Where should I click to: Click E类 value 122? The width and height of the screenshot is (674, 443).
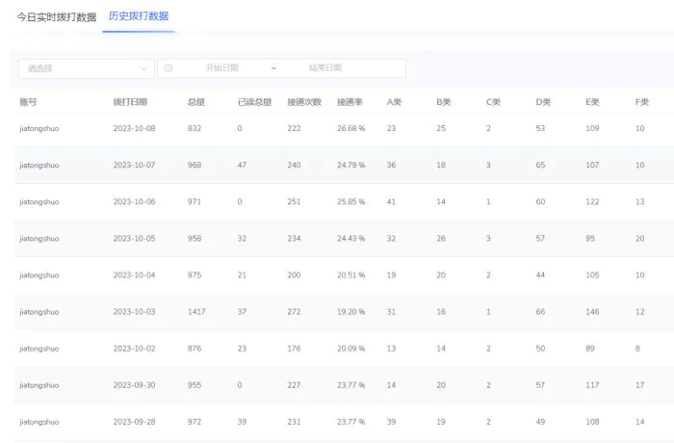[x=592, y=201]
